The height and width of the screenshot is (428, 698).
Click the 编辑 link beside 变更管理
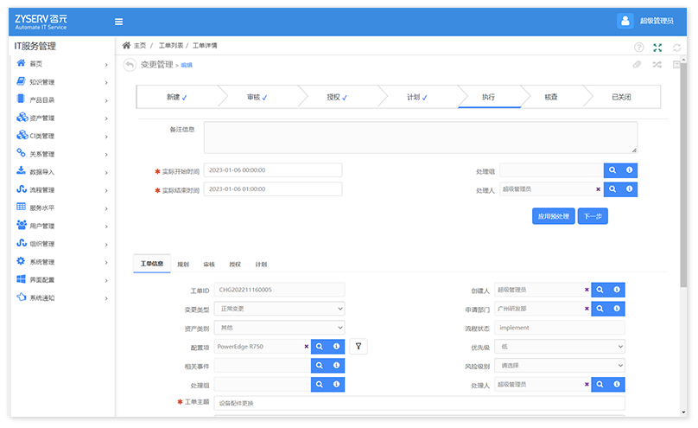pos(187,65)
